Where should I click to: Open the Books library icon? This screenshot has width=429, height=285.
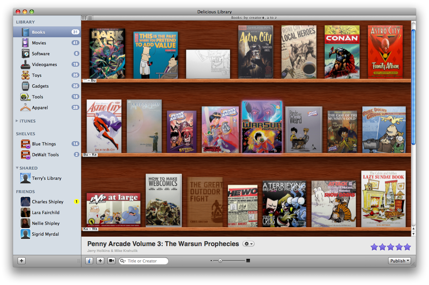(25, 32)
